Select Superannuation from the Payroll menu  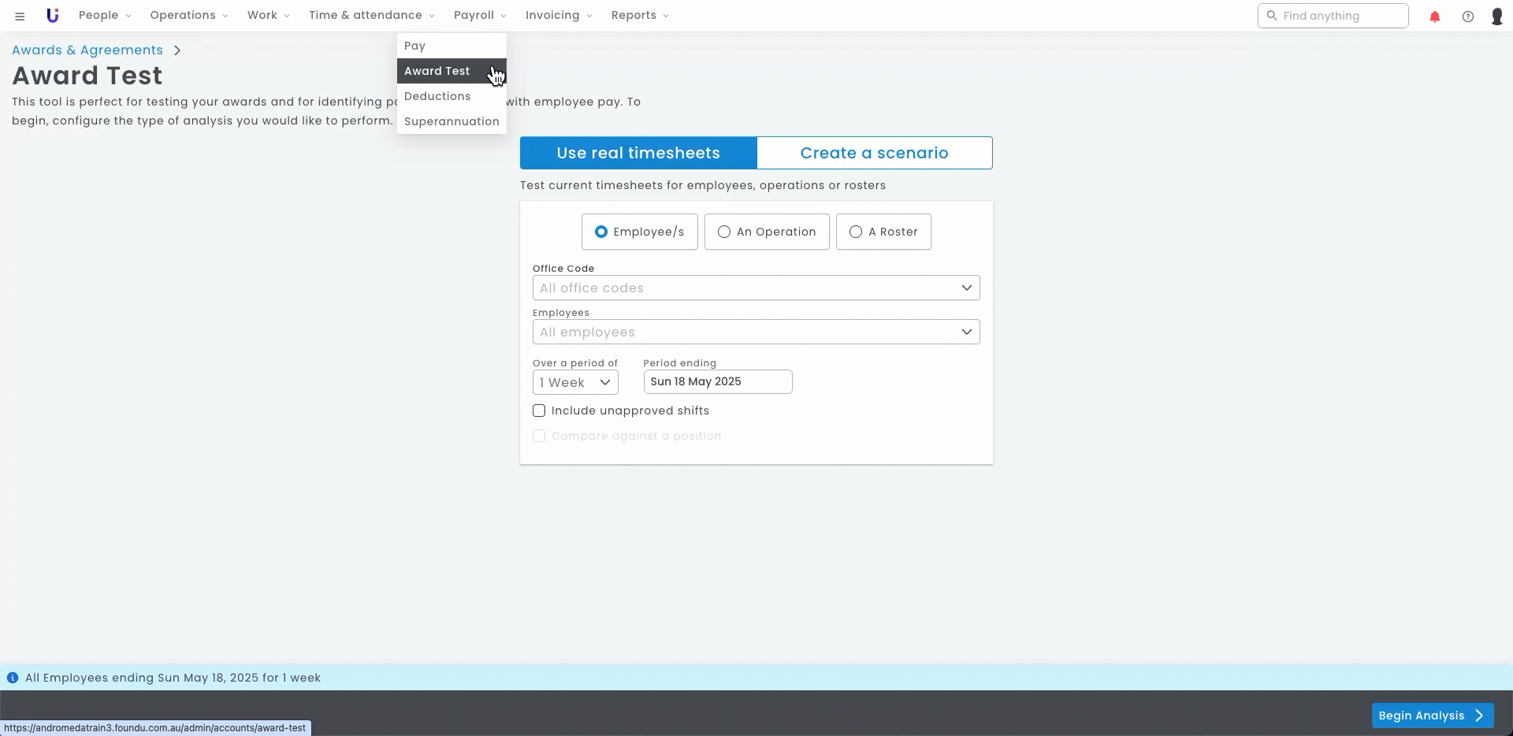coord(452,121)
